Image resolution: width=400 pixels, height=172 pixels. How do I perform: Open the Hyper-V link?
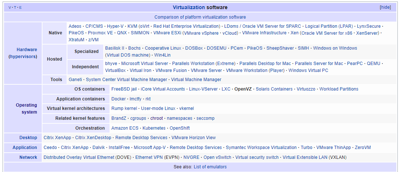[x=115, y=26]
